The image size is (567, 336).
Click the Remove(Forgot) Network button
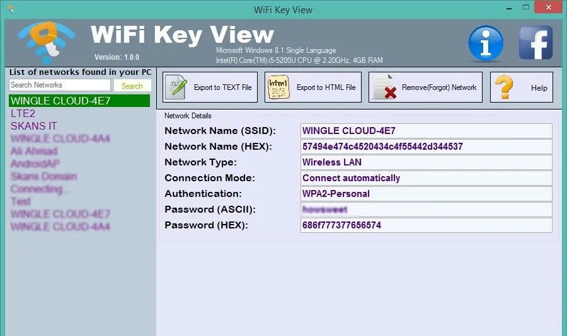[x=426, y=87]
